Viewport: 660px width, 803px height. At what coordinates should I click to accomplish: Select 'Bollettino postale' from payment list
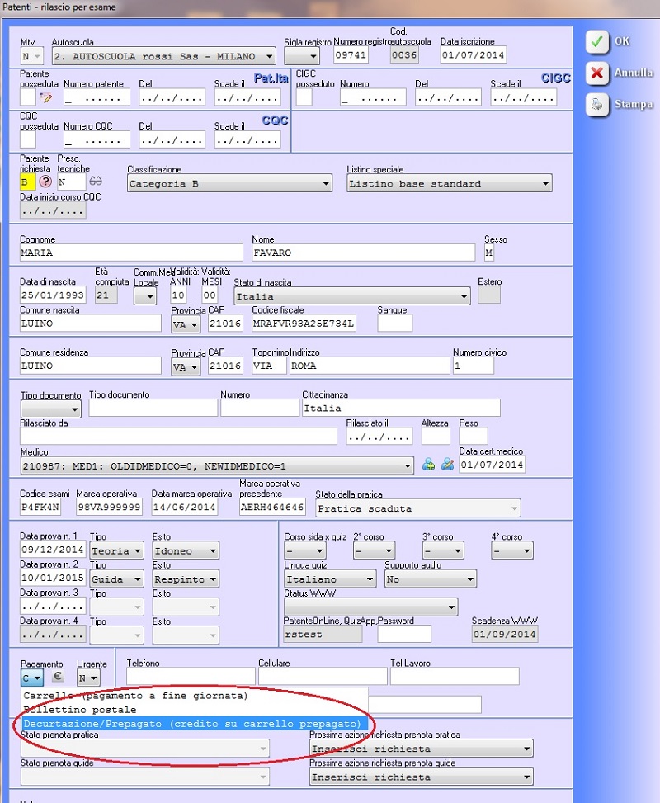pyautogui.click(x=81, y=710)
